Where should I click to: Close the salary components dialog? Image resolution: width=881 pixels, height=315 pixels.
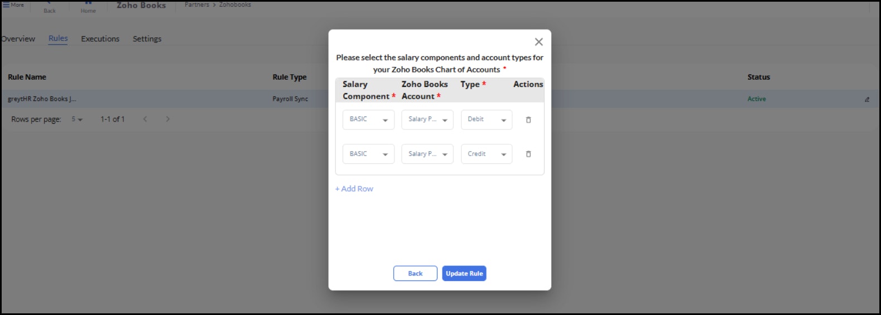pos(538,42)
